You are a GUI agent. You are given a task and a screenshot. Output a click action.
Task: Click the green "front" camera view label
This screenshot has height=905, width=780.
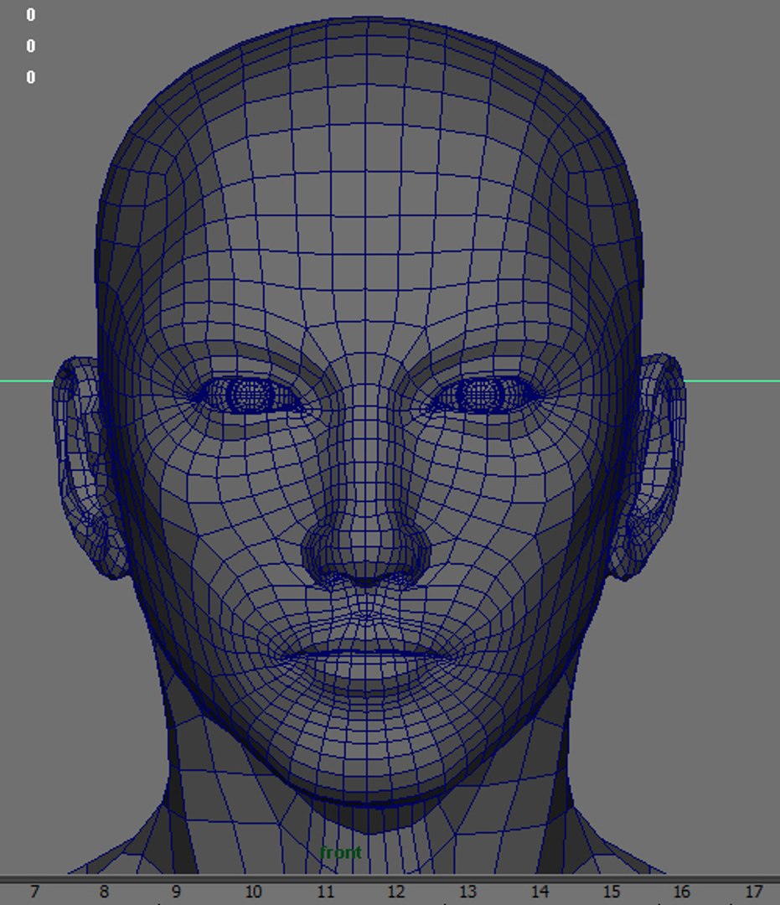pos(340,852)
